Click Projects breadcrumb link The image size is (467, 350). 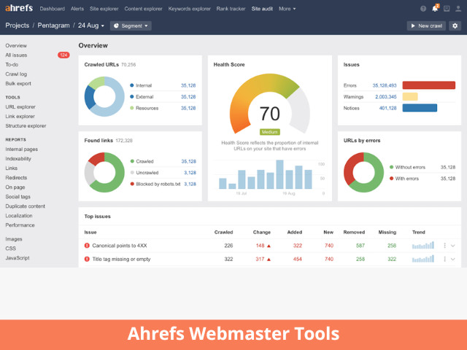(18, 26)
